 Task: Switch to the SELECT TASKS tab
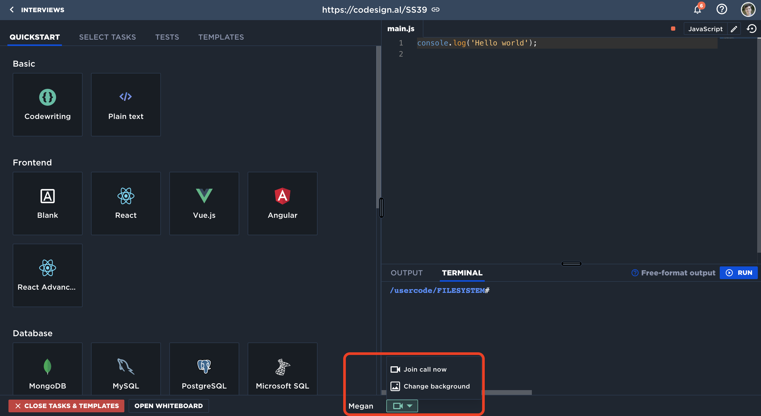[x=107, y=37]
